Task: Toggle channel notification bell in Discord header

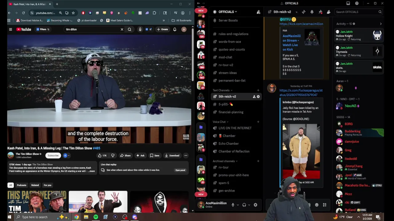Action: [312, 12]
